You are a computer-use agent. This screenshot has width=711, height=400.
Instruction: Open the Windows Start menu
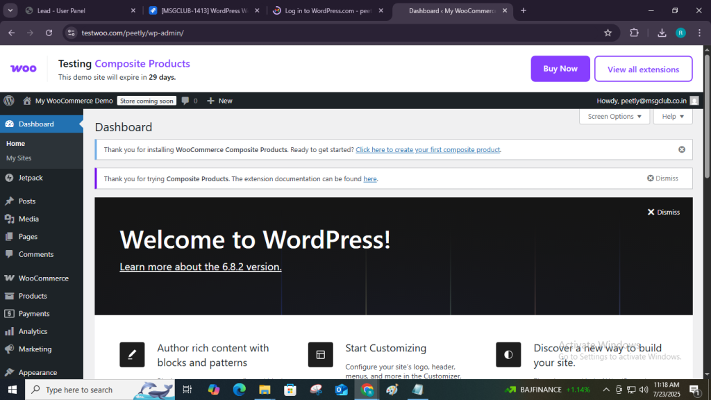pos(12,390)
